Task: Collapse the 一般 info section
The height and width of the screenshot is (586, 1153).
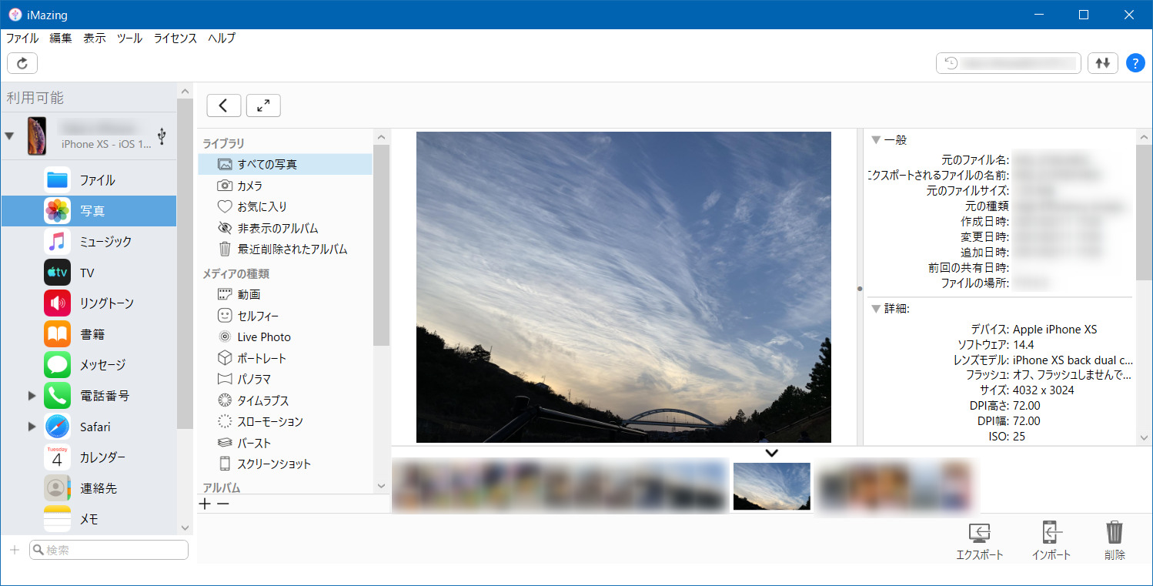Action: (875, 140)
